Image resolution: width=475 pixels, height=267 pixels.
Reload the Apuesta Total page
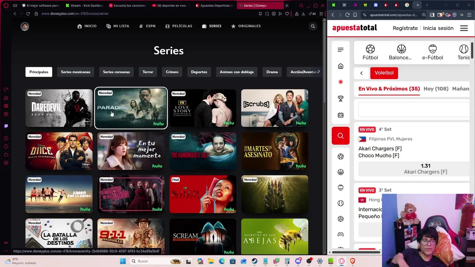[347, 15]
